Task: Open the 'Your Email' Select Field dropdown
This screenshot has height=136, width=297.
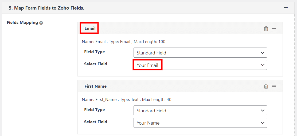Action: 200,65
